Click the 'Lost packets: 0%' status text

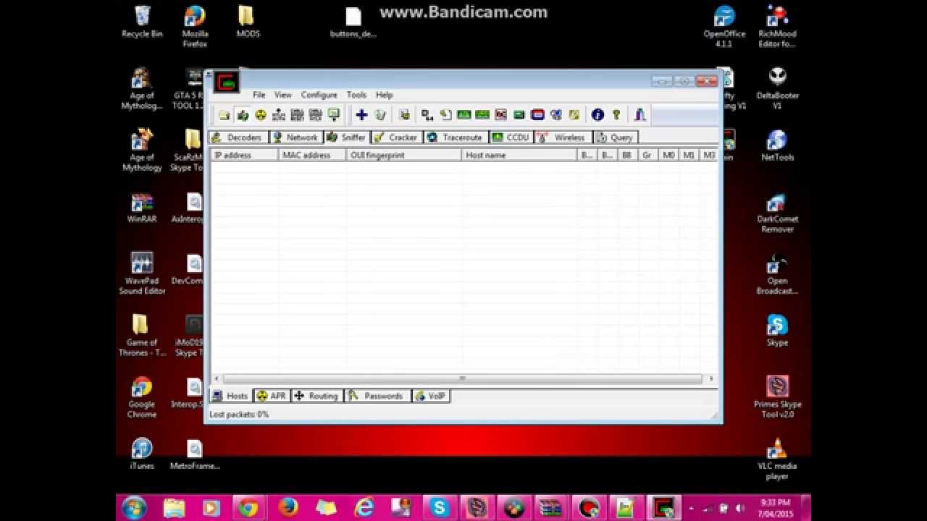coord(239,415)
